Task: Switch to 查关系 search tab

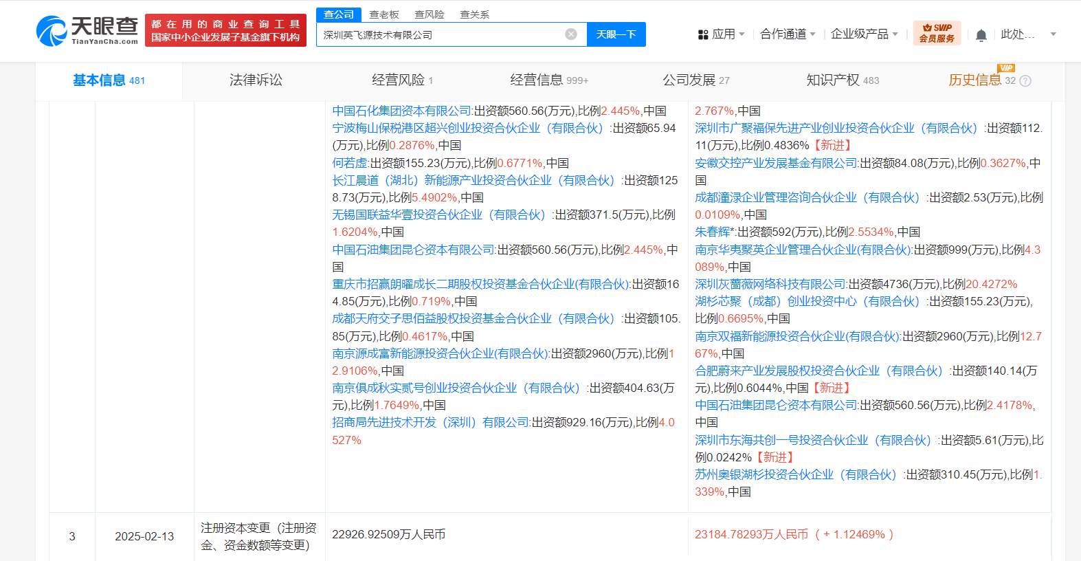Action: tap(475, 14)
